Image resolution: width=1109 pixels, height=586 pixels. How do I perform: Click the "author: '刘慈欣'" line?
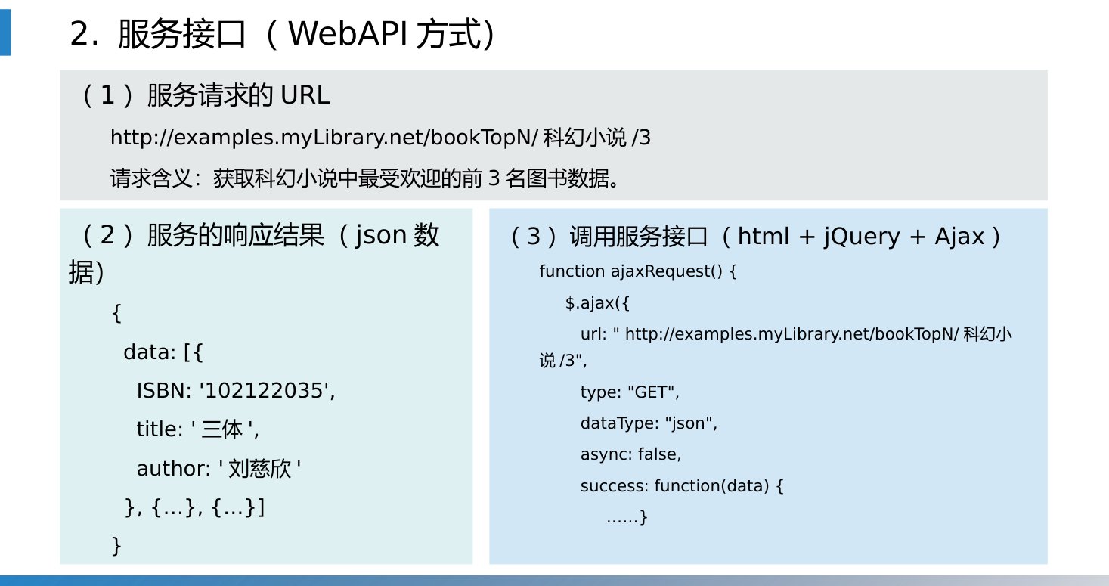click(219, 469)
